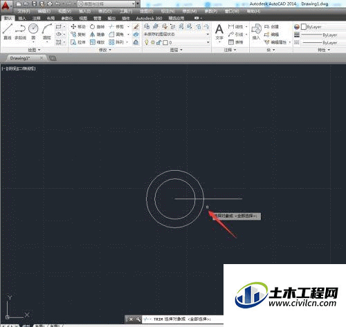
Task: Open the command line customize wrench
Action: [x=138, y=319]
